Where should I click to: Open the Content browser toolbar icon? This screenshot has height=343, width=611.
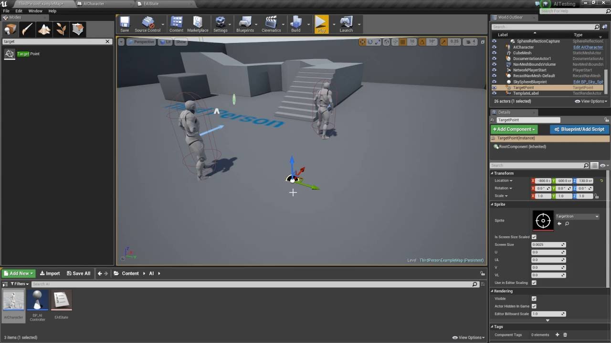click(x=176, y=24)
